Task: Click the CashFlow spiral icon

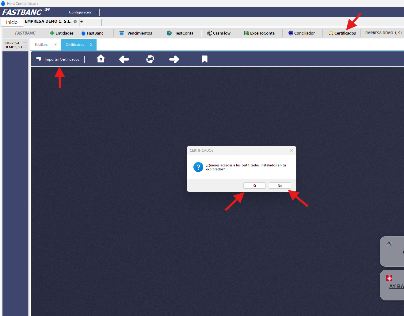Action: point(210,33)
